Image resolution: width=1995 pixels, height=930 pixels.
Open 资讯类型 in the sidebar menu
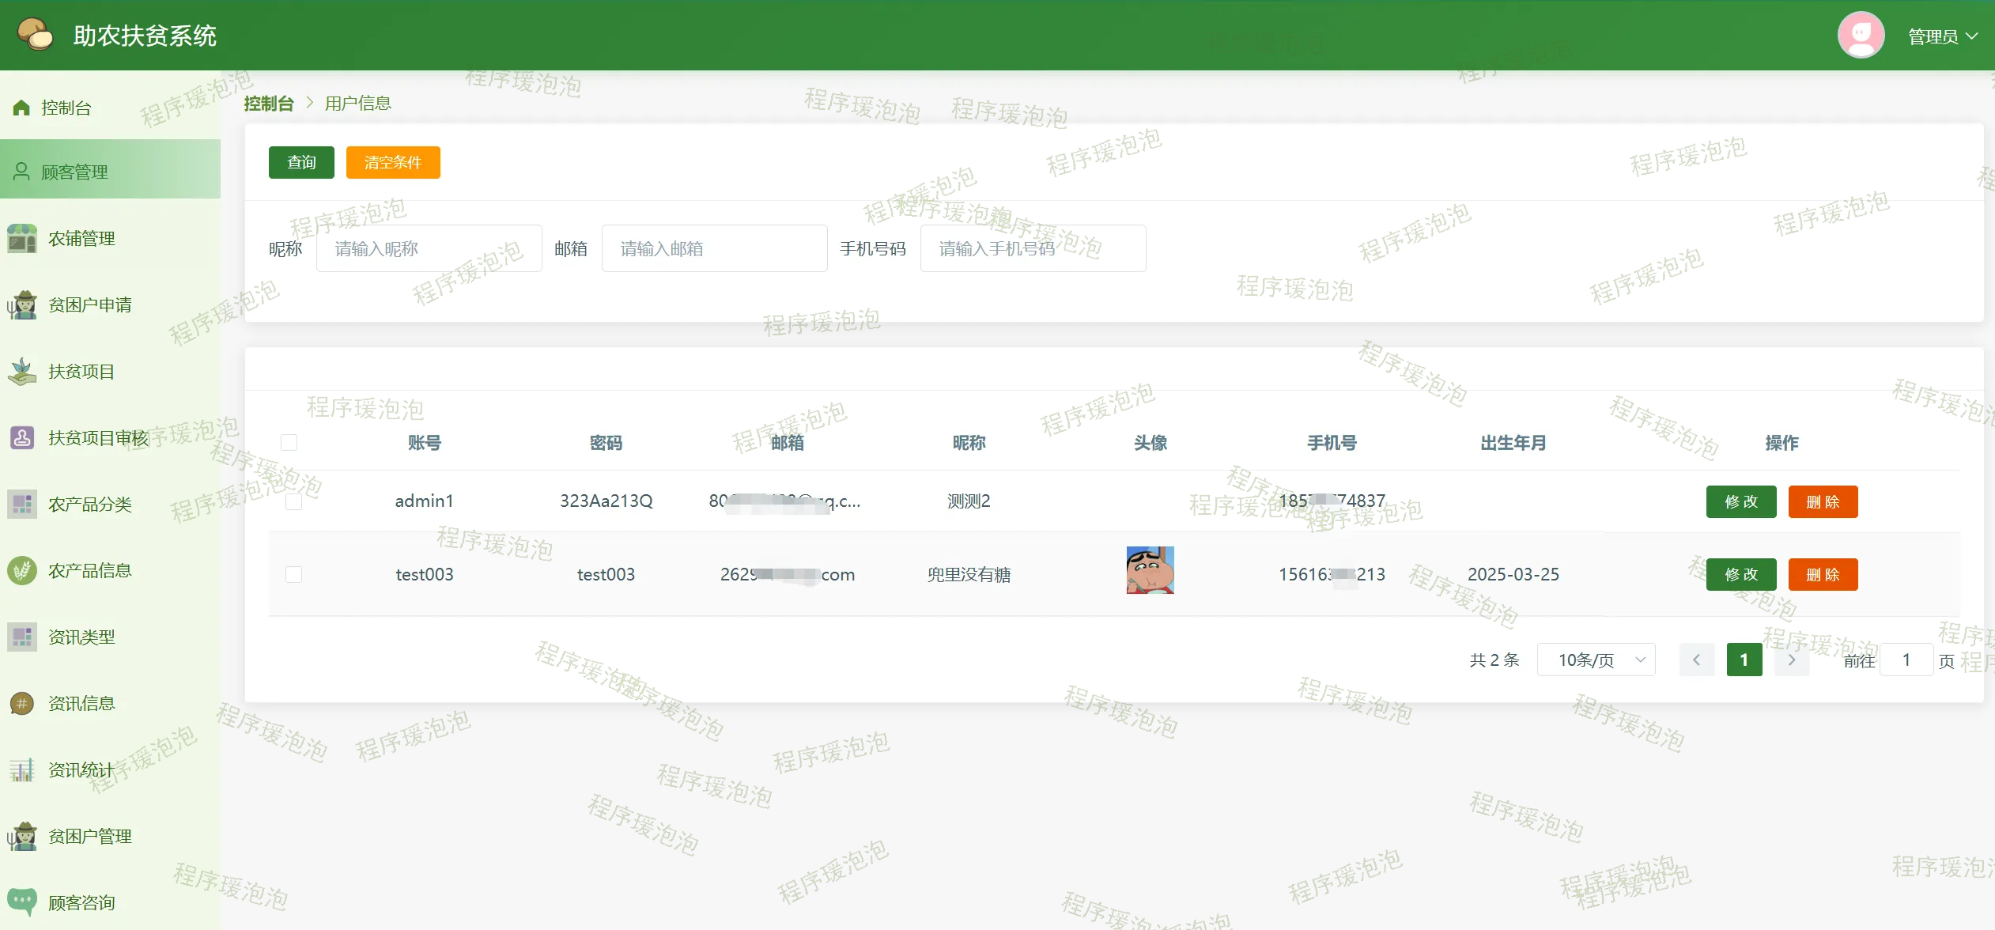click(81, 637)
